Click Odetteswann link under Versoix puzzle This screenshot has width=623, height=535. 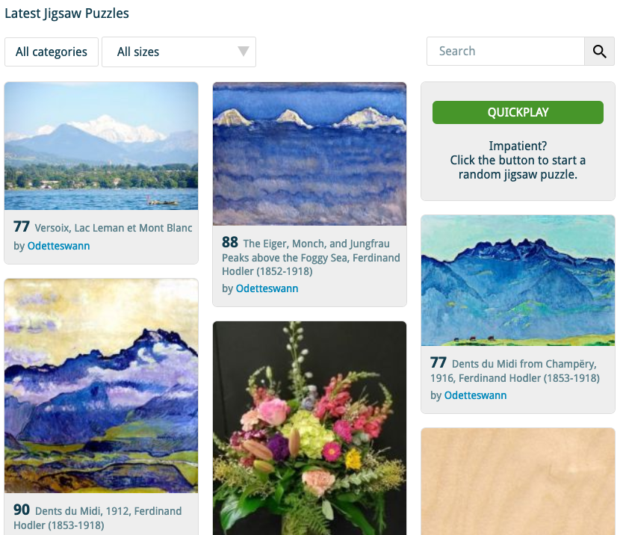(x=58, y=246)
